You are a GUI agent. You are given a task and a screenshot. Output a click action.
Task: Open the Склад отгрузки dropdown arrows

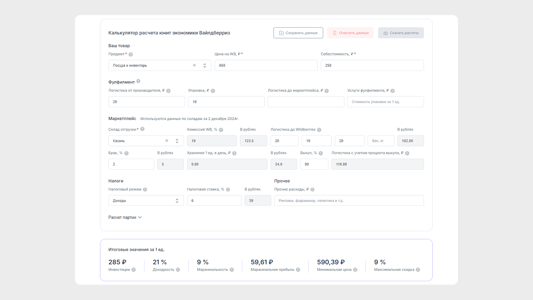point(177,141)
